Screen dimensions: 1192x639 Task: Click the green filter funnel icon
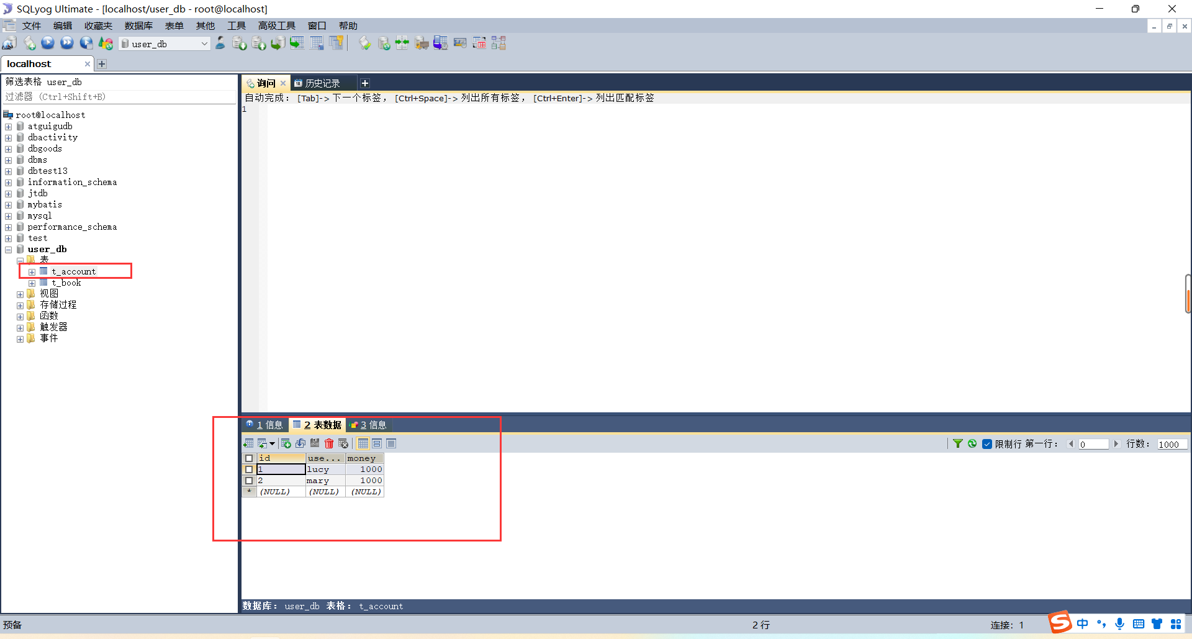coord(958,443)
